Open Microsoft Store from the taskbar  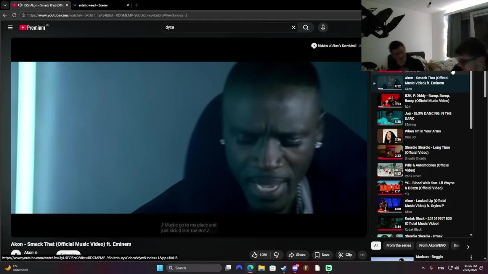pos(273,268)
